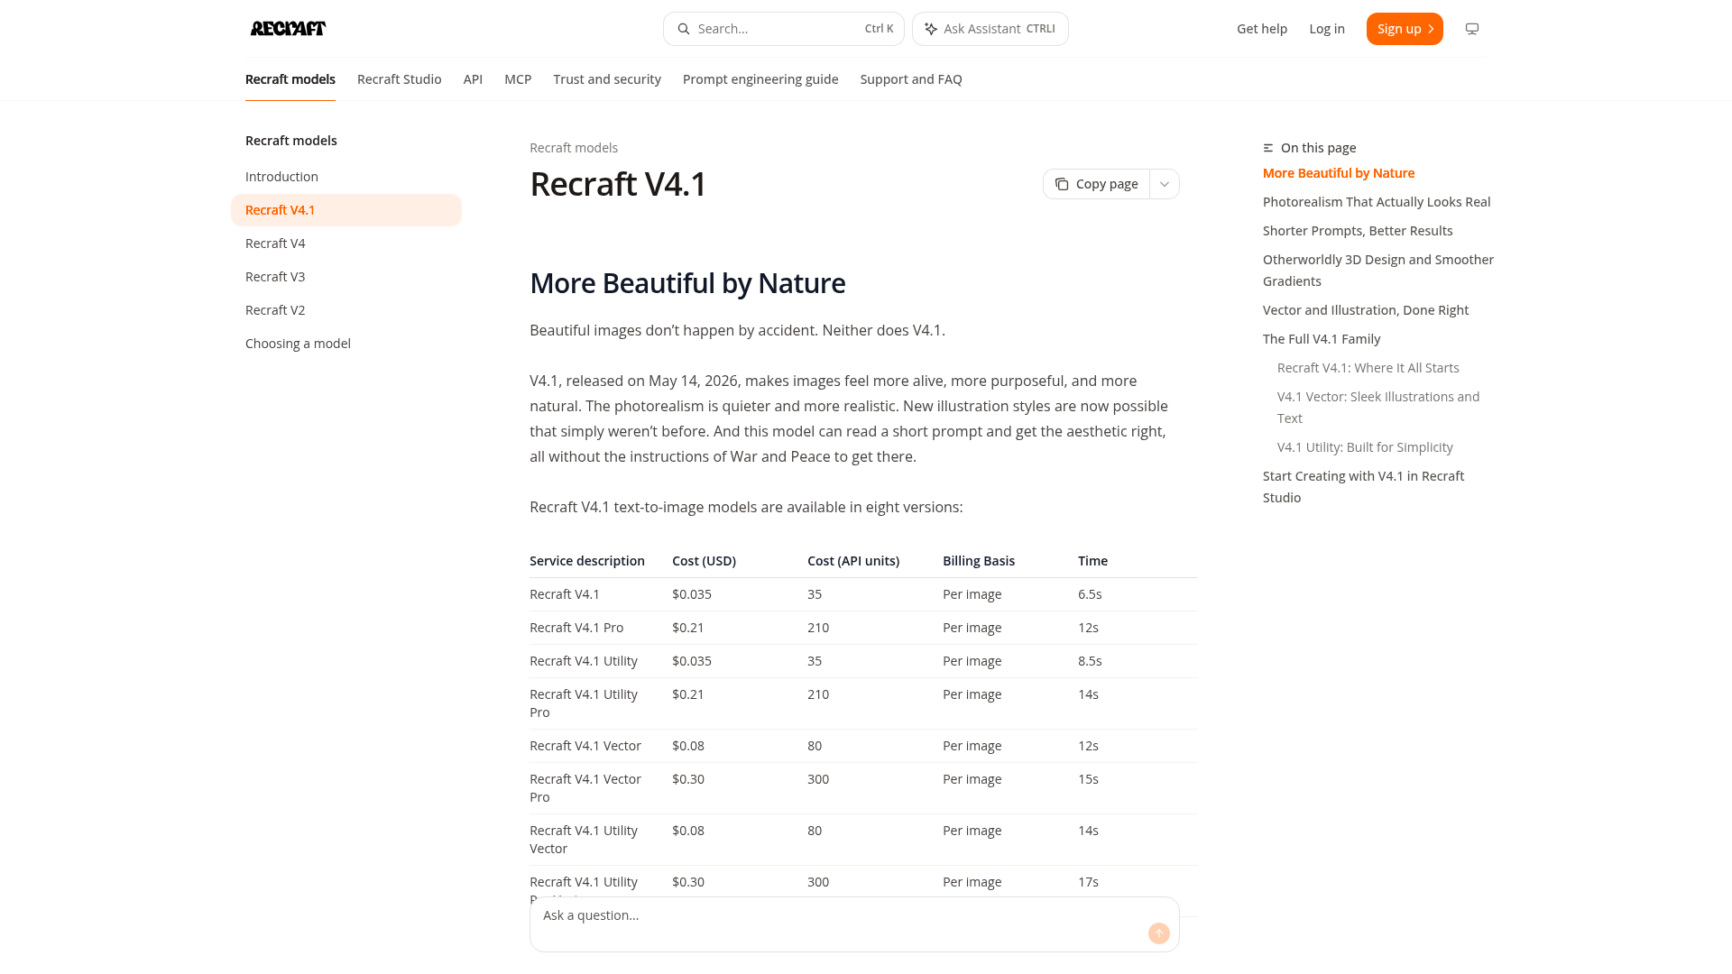Click the Cost (API units) column header
The image size is (1732, 974).
(853, 561)
